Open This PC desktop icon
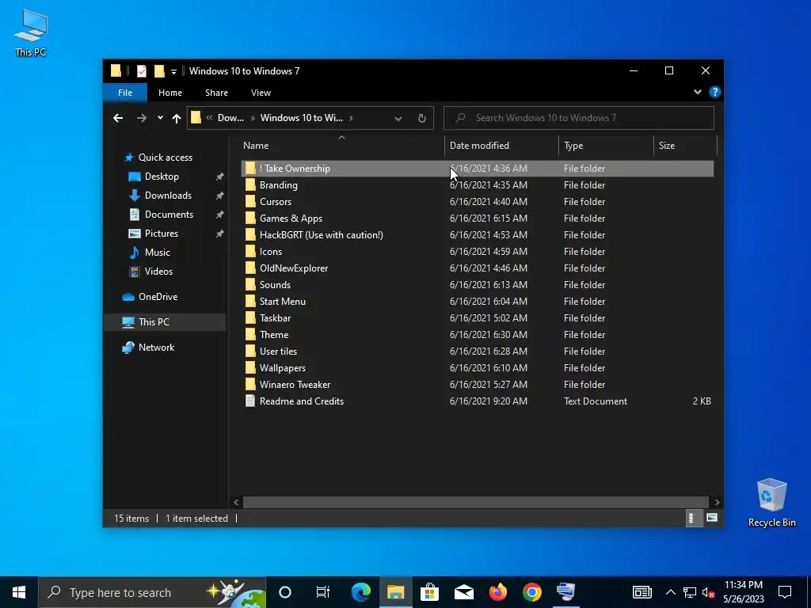 coord(31,32)
